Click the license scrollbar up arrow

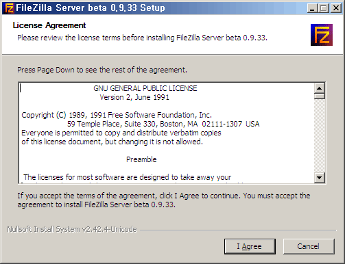[320, 88]
